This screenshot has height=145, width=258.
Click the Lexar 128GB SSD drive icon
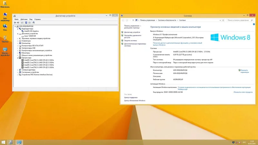pos(23,36)
